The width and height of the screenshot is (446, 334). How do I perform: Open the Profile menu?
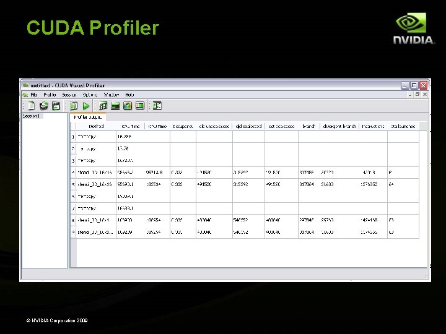(50, 95)
